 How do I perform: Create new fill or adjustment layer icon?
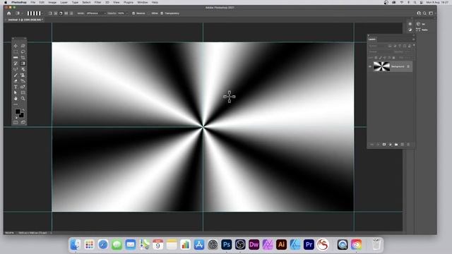(390, 144)
